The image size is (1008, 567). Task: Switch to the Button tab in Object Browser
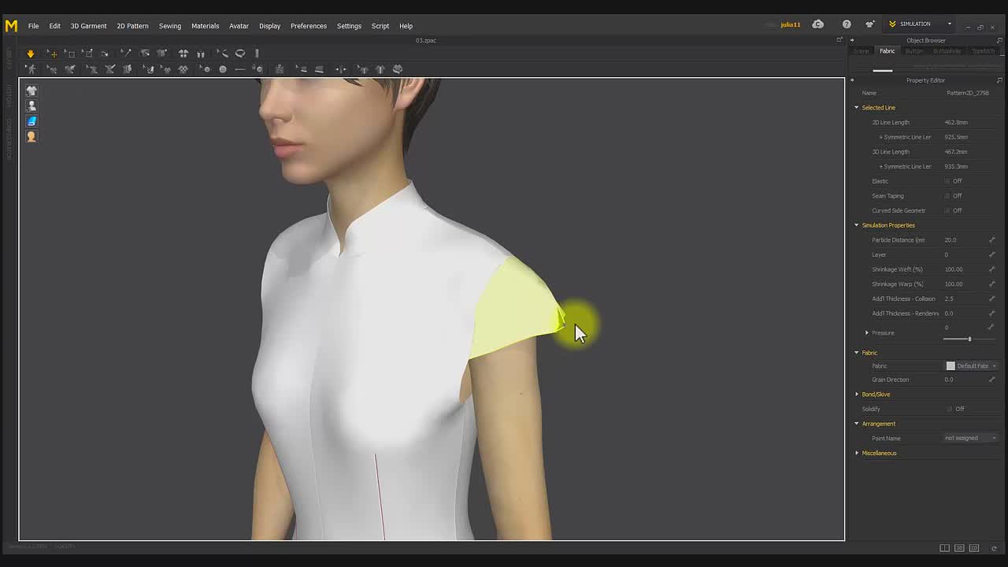913,51
